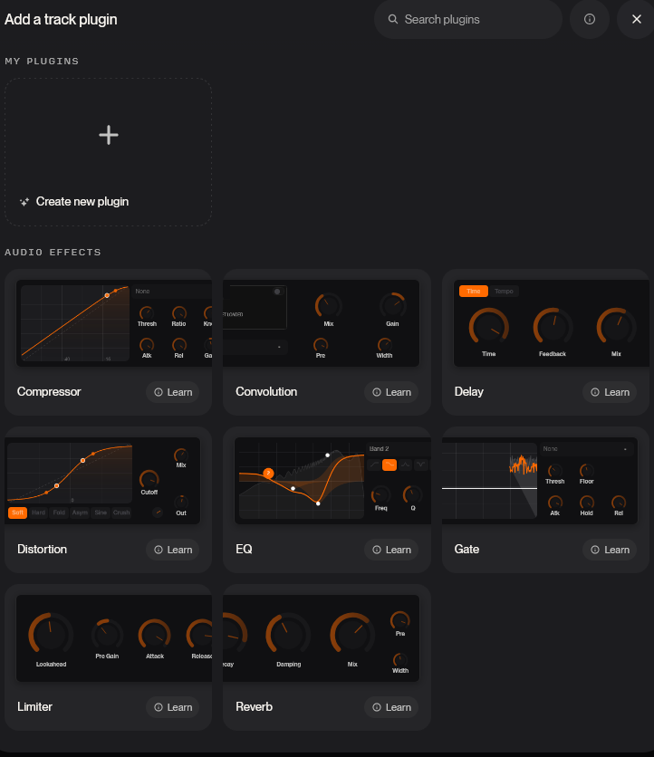The width and height of the screenshot is (654, 757).
Task: Open the Gate plugin preview thumbnail
Action: point(540,481)
